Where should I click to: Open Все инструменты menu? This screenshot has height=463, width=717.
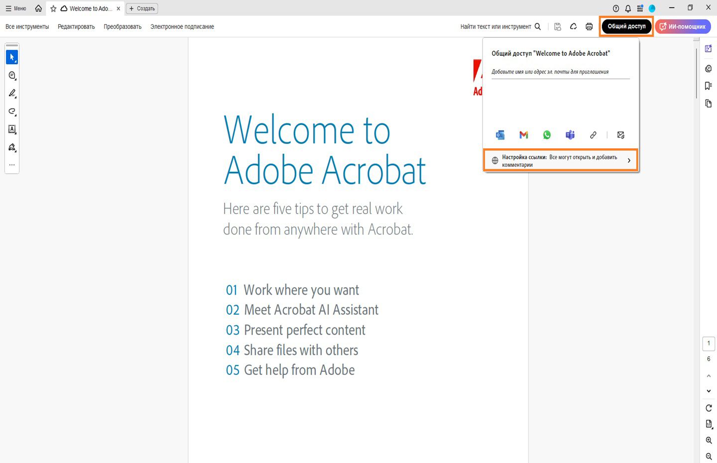click(x=27, y=27)
